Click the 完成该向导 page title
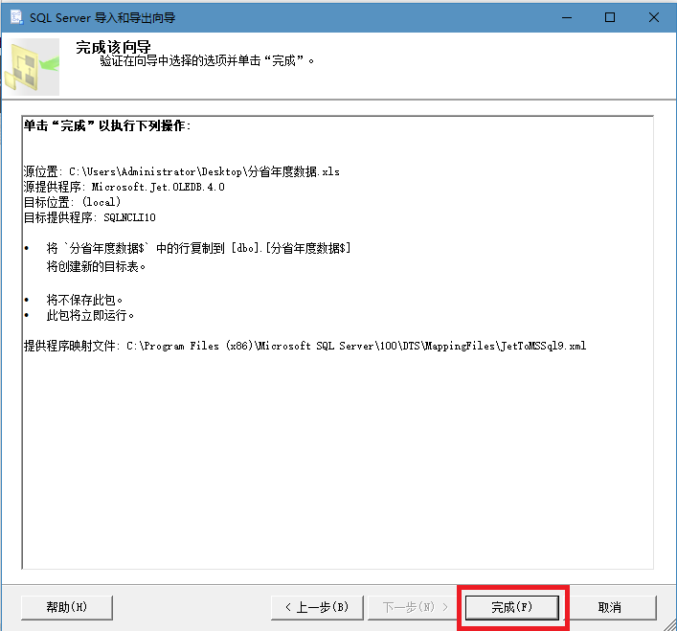677x631 pixels. click(114, 47)
